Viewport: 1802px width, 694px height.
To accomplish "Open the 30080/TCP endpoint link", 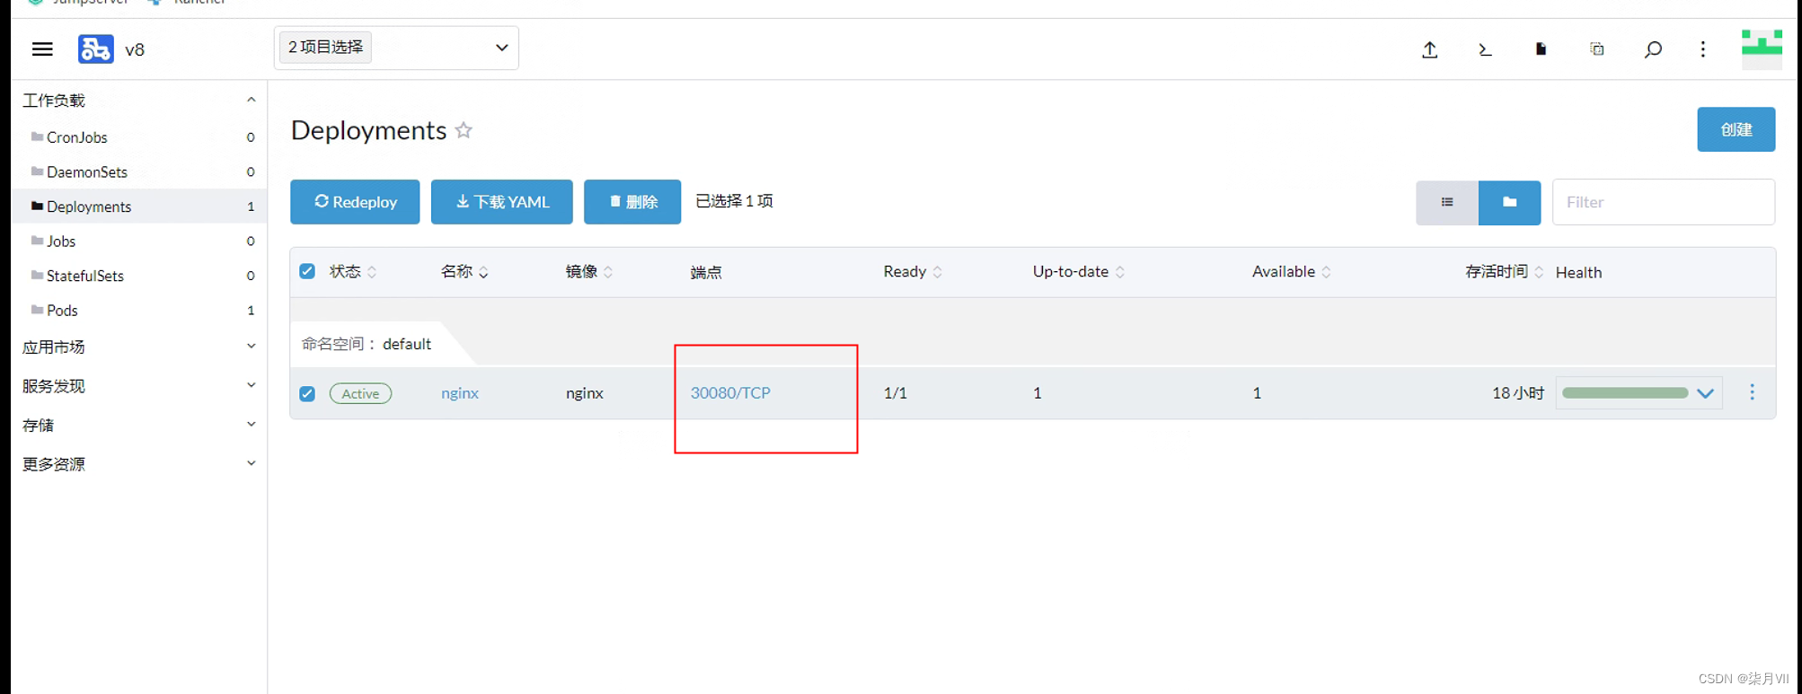I will coord(730,393).
